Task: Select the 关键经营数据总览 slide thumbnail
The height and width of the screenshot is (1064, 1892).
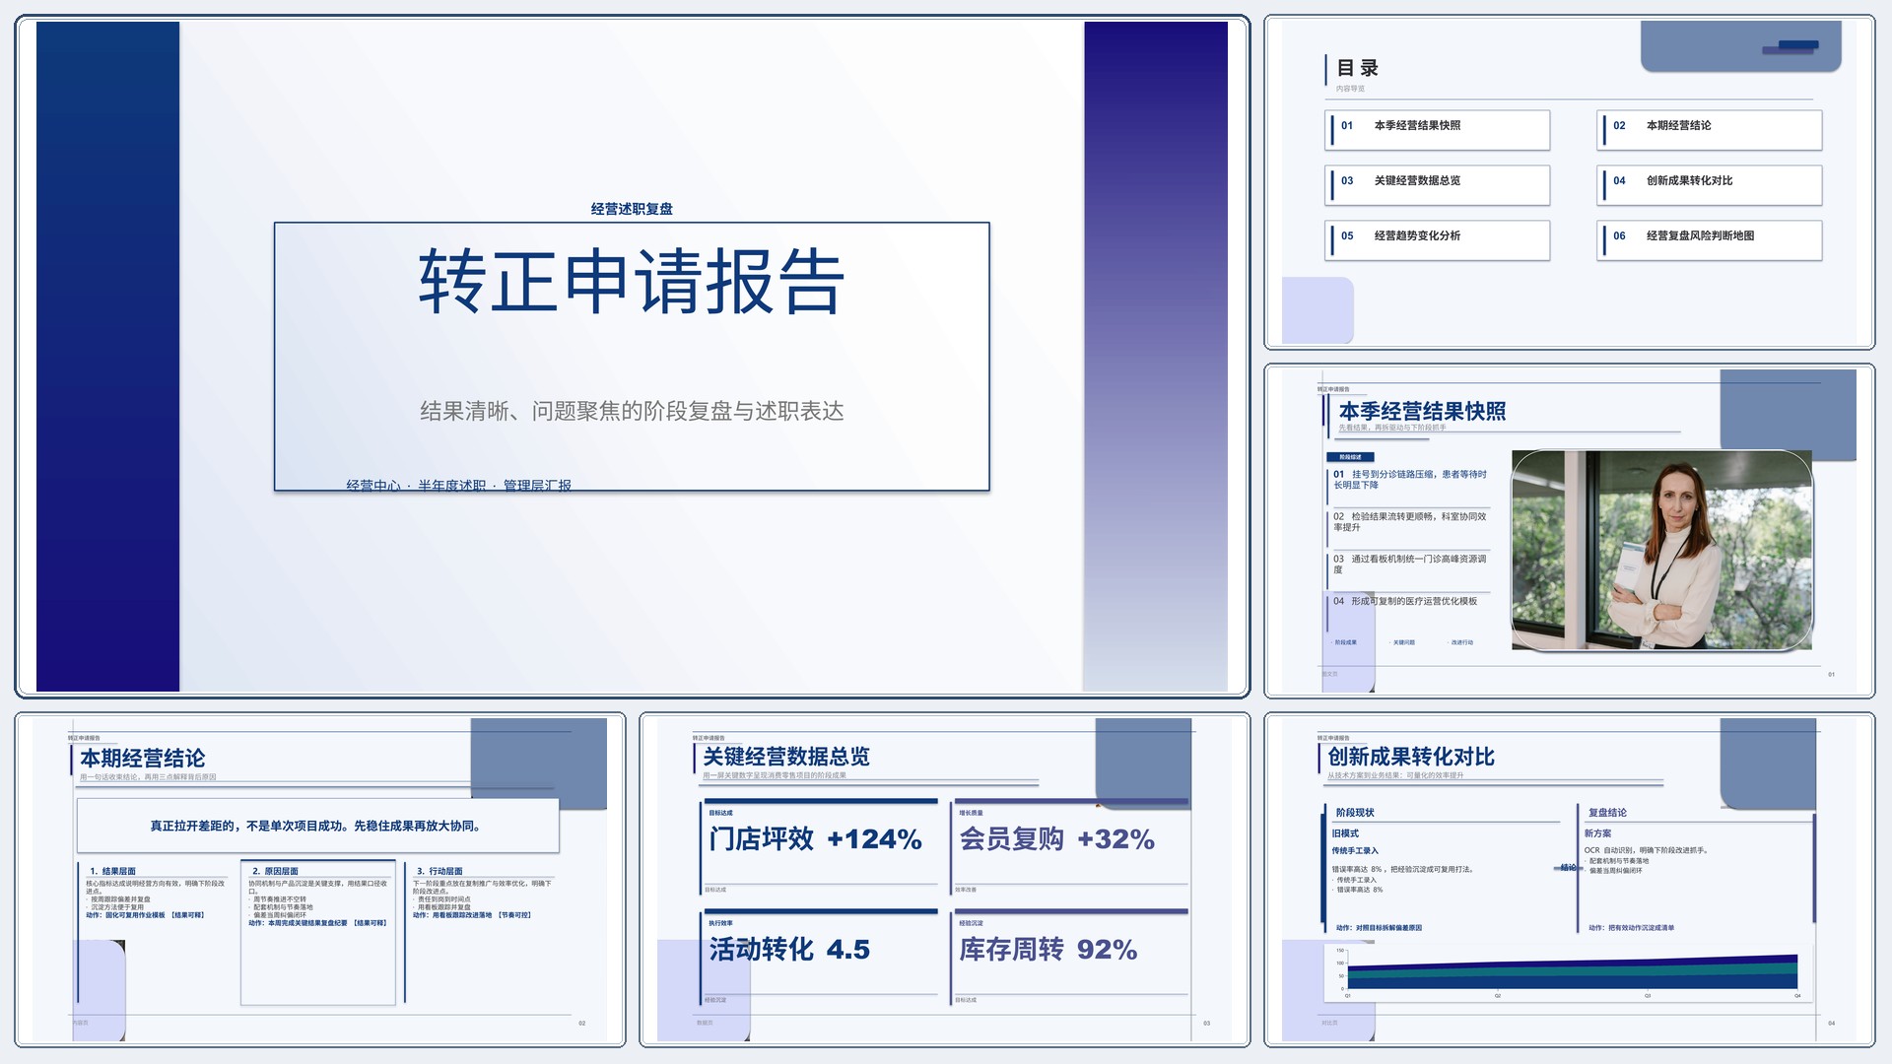Action: click(944, 879)
